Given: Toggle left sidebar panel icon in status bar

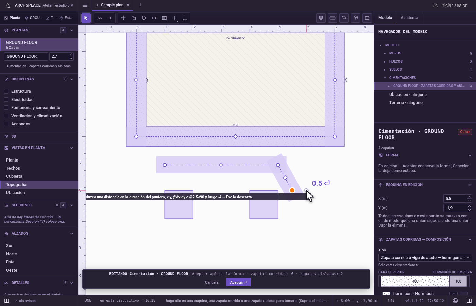Looking at the screenshot, I should click(7, 301).
